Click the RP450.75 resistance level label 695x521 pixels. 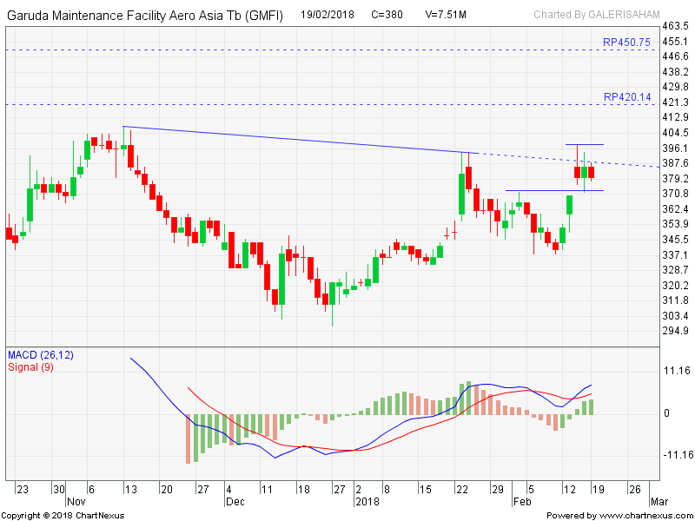(627, 42)
